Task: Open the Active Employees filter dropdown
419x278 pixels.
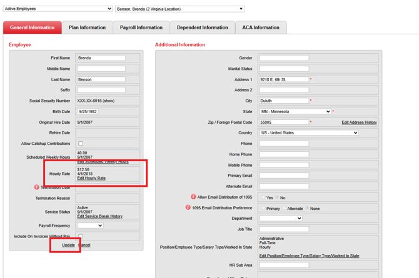Action: tap(58, 9)
